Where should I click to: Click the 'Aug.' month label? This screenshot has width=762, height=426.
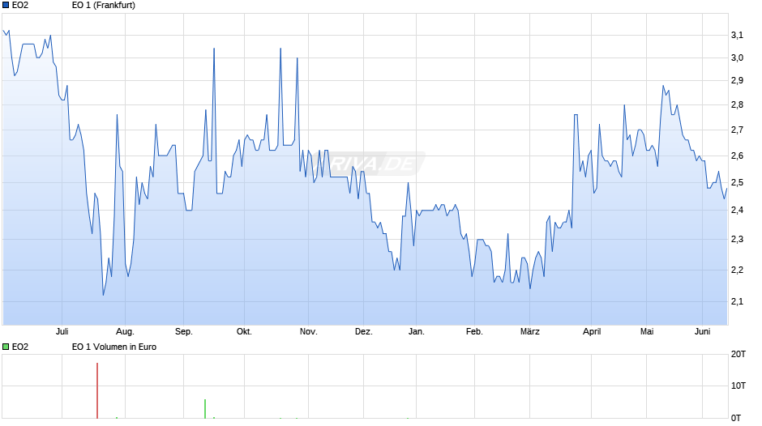[x=125, y=332]
